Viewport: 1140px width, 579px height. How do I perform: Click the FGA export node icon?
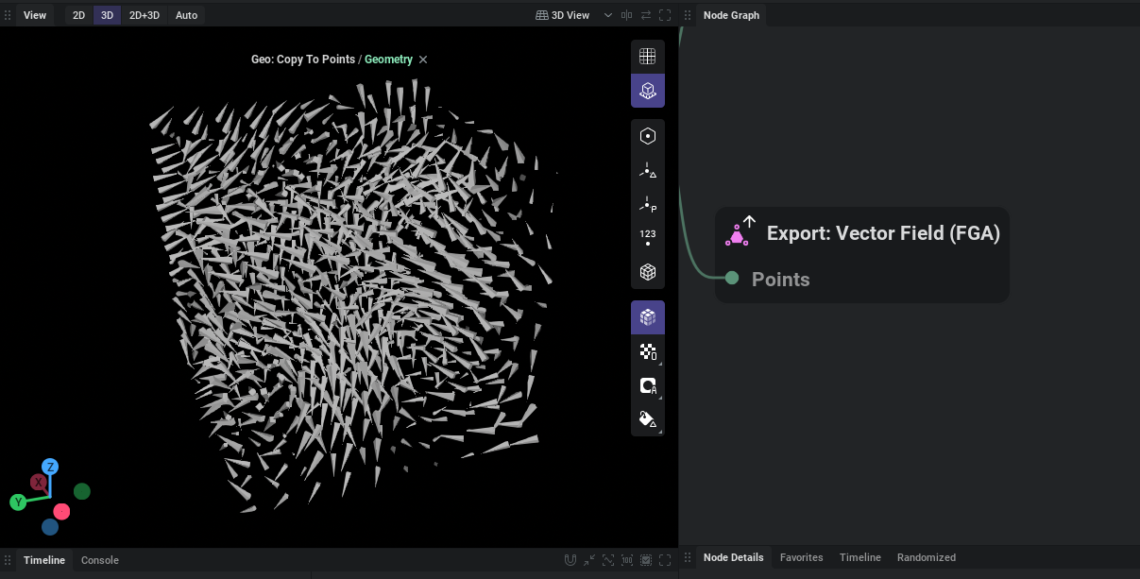(740, 231)
